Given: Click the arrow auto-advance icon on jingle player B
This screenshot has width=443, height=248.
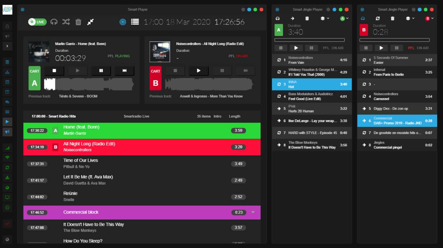Looking at the screenshot, I should 378,18.
